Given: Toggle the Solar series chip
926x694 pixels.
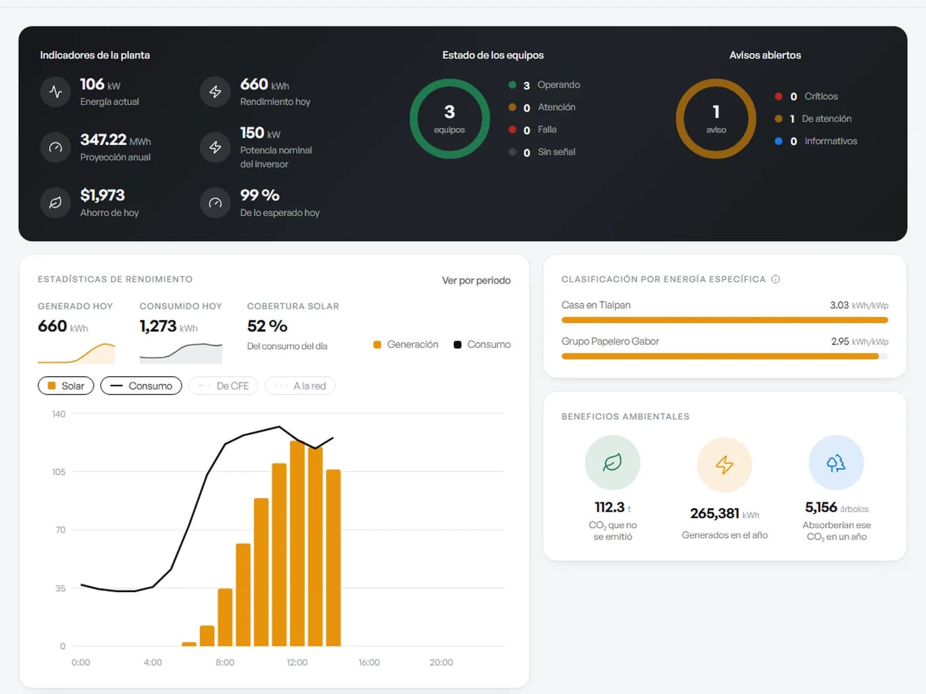Looking at the screenshot, I should [66, 386].
